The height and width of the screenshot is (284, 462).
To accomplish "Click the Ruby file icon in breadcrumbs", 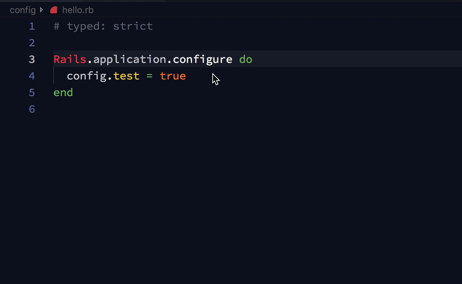I will pos(54,10).
